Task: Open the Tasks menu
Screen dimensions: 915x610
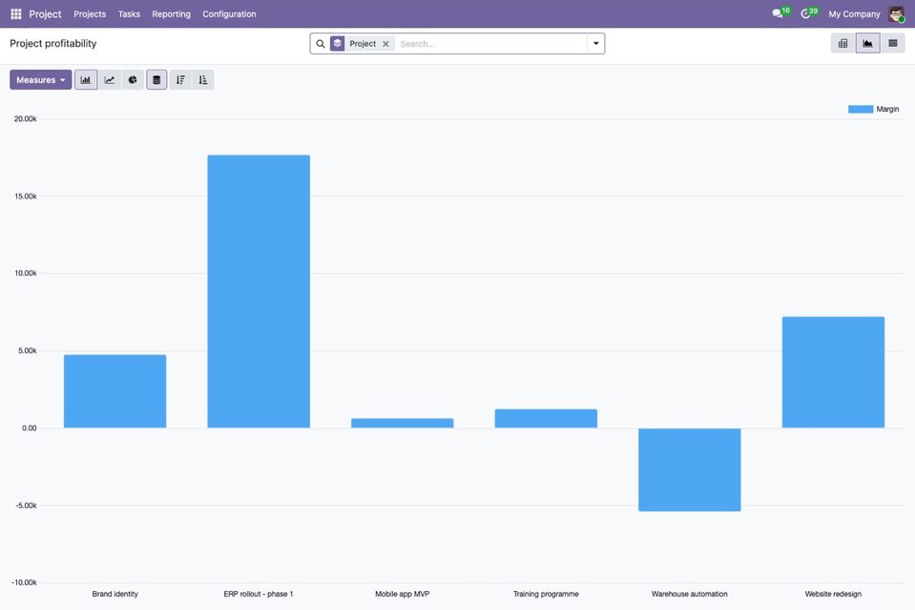Action: [x=129, y=14]
